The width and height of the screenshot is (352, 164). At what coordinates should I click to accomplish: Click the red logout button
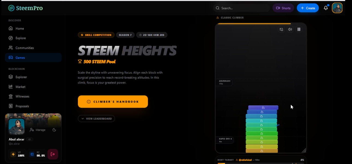pos(53,154)
